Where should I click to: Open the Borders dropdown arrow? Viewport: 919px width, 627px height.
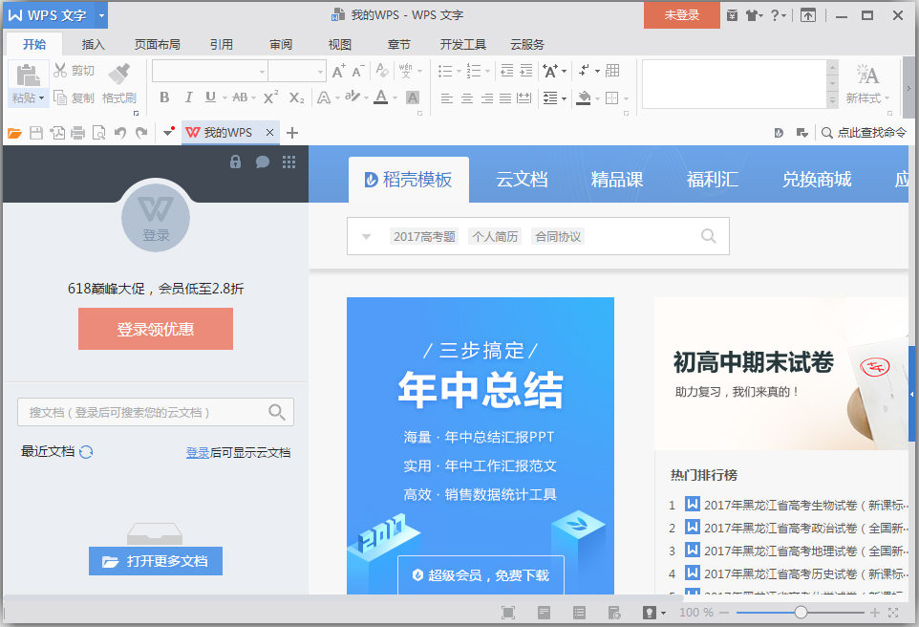[626, 98]
